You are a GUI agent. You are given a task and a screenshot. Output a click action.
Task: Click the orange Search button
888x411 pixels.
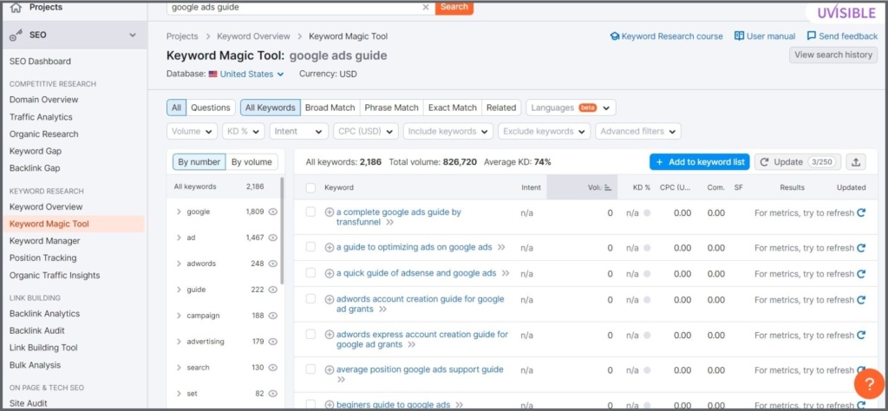click(454, 7)
